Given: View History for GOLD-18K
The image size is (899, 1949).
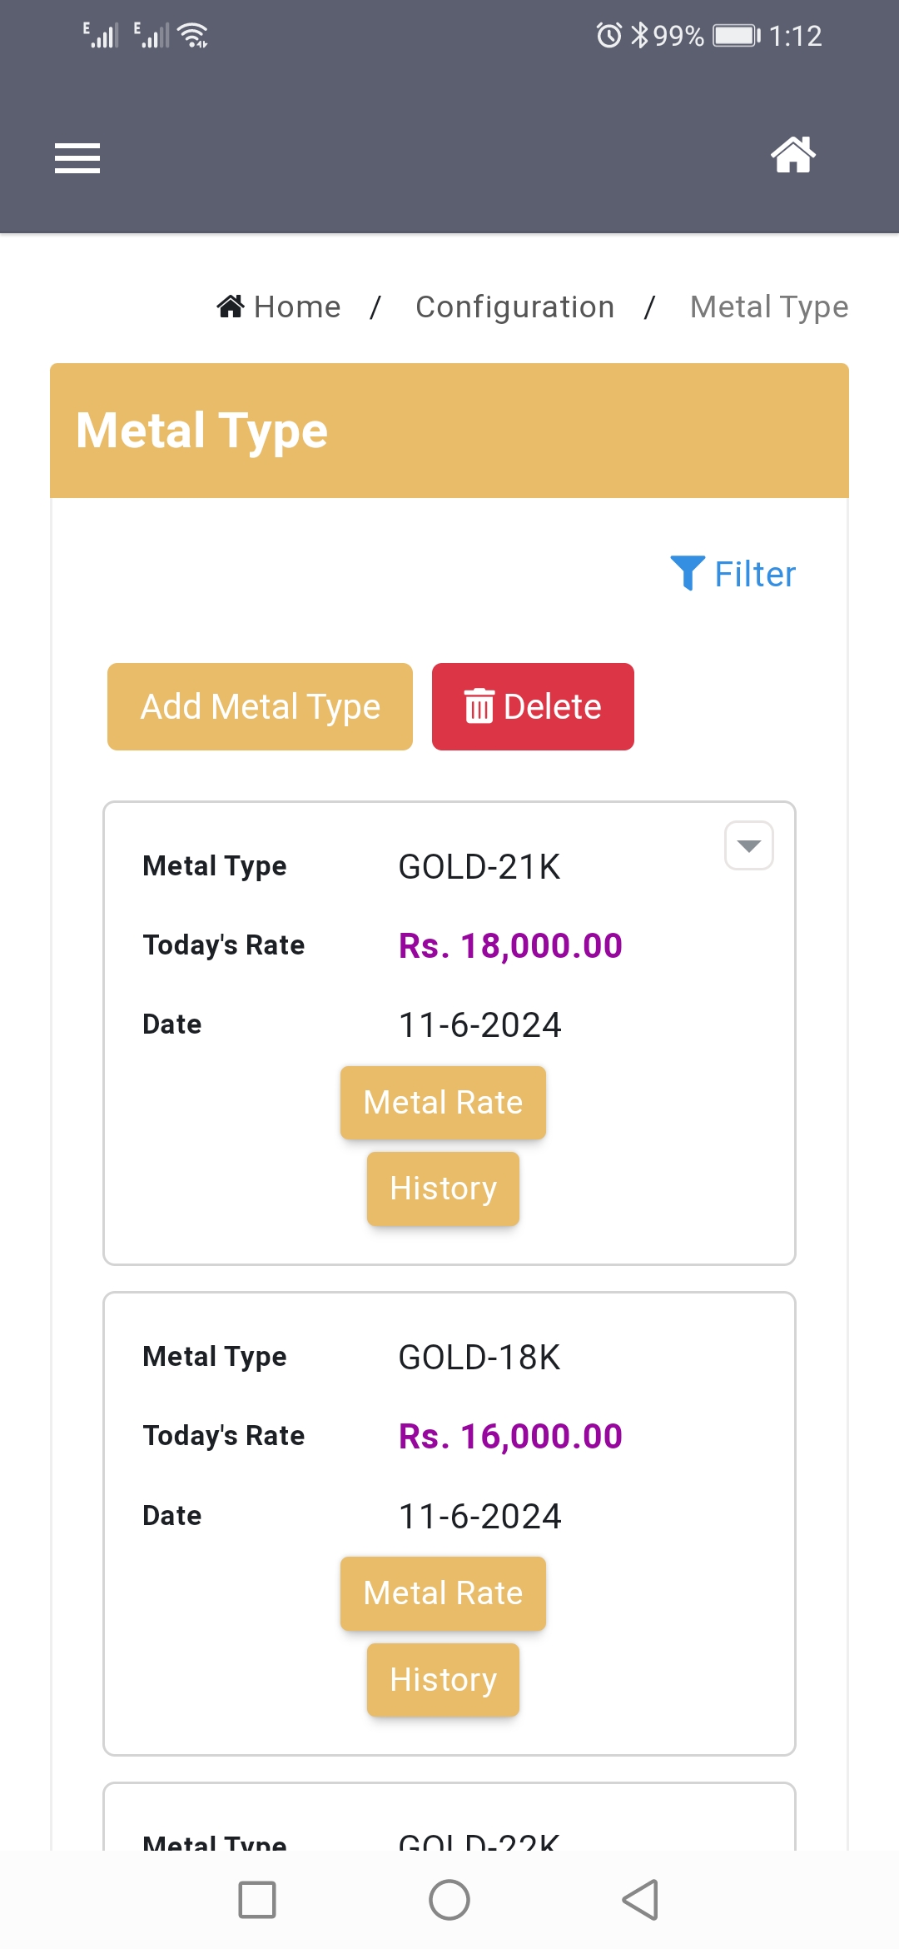Looking at the screenshot, I should click(443, 1680).
